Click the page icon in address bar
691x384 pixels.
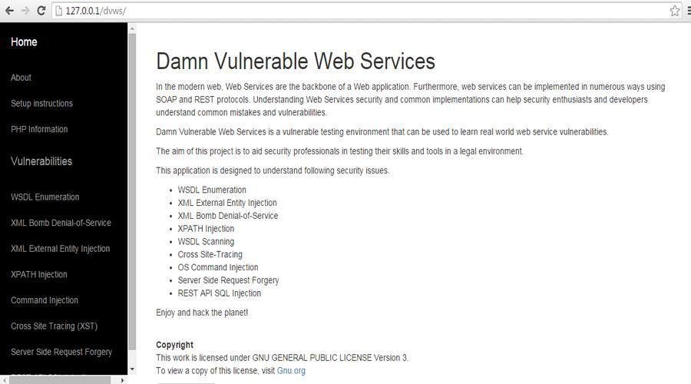[58, 11]
